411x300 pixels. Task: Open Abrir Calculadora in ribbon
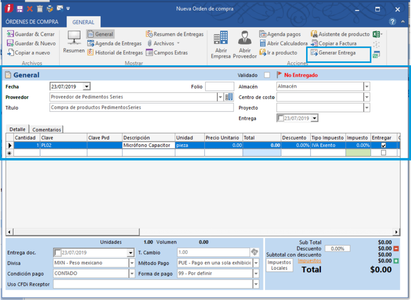(283, 44)
